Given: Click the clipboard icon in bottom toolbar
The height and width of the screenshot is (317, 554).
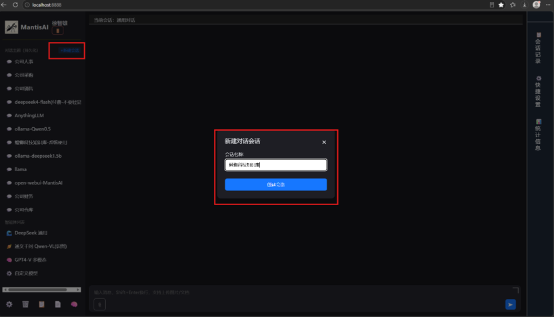Looking at the screenshot, I should [42, 304].
